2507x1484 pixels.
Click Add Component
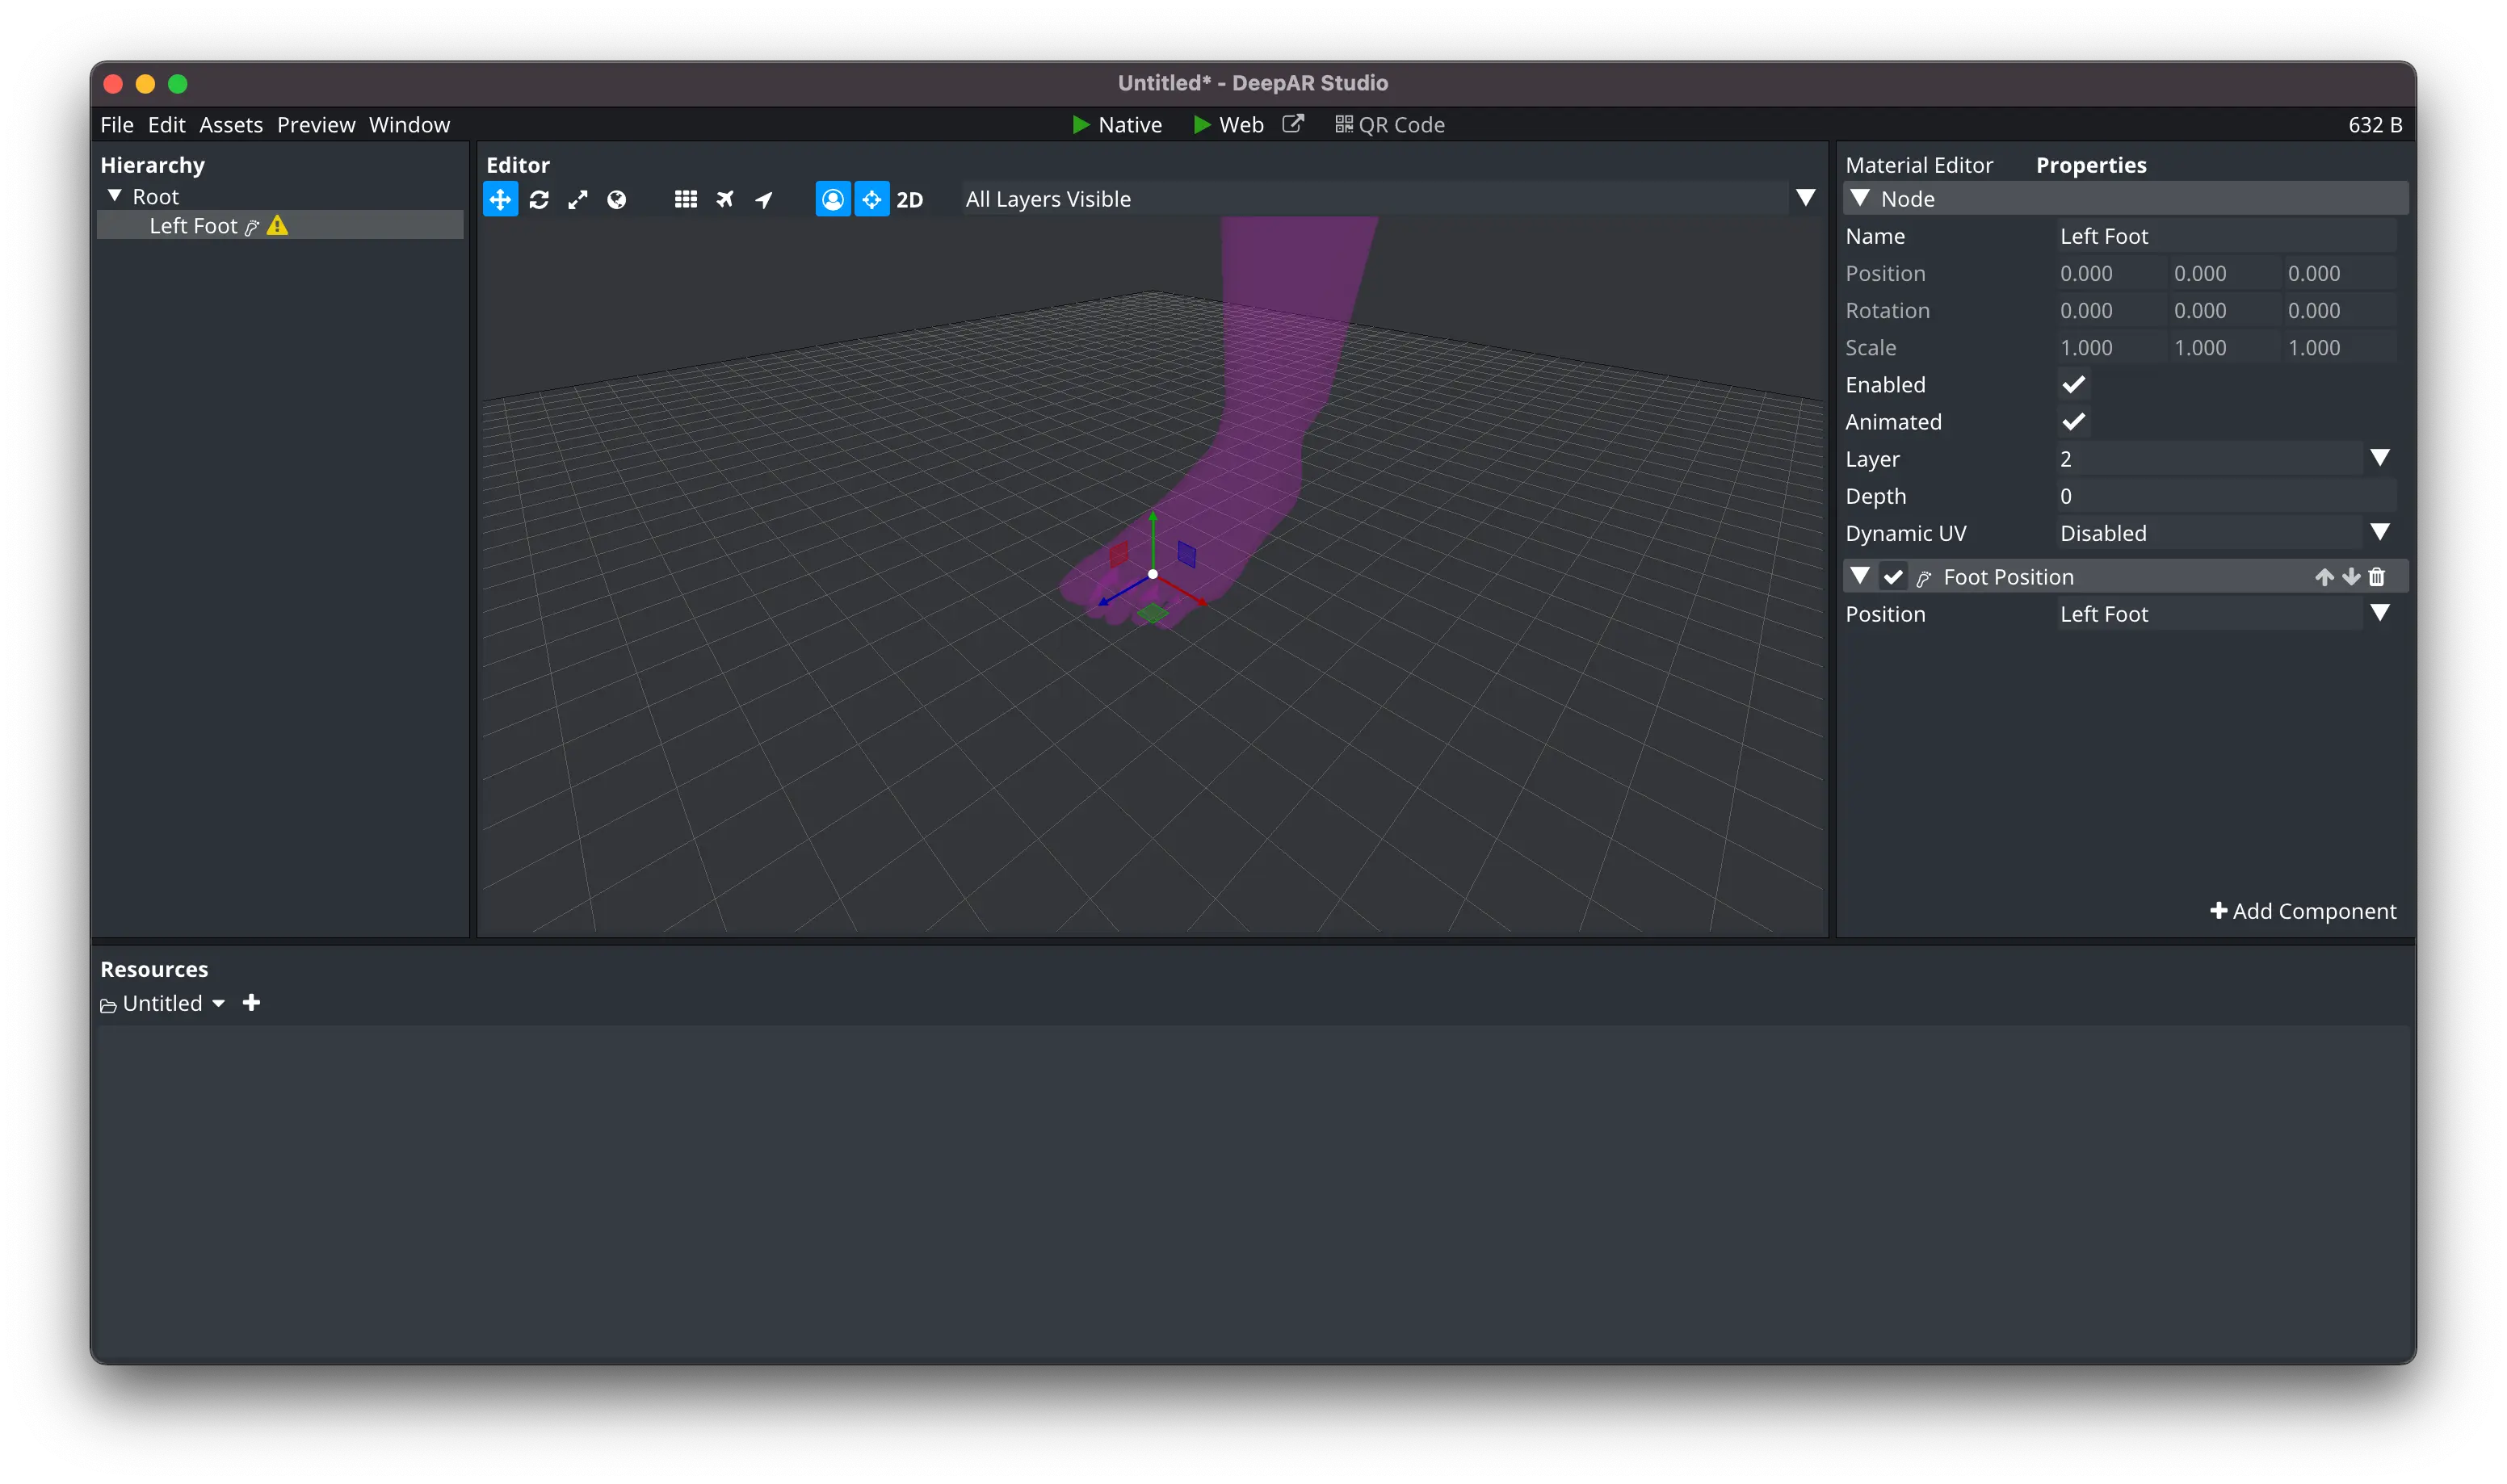pyautogui.click(x=2303, y=911)
